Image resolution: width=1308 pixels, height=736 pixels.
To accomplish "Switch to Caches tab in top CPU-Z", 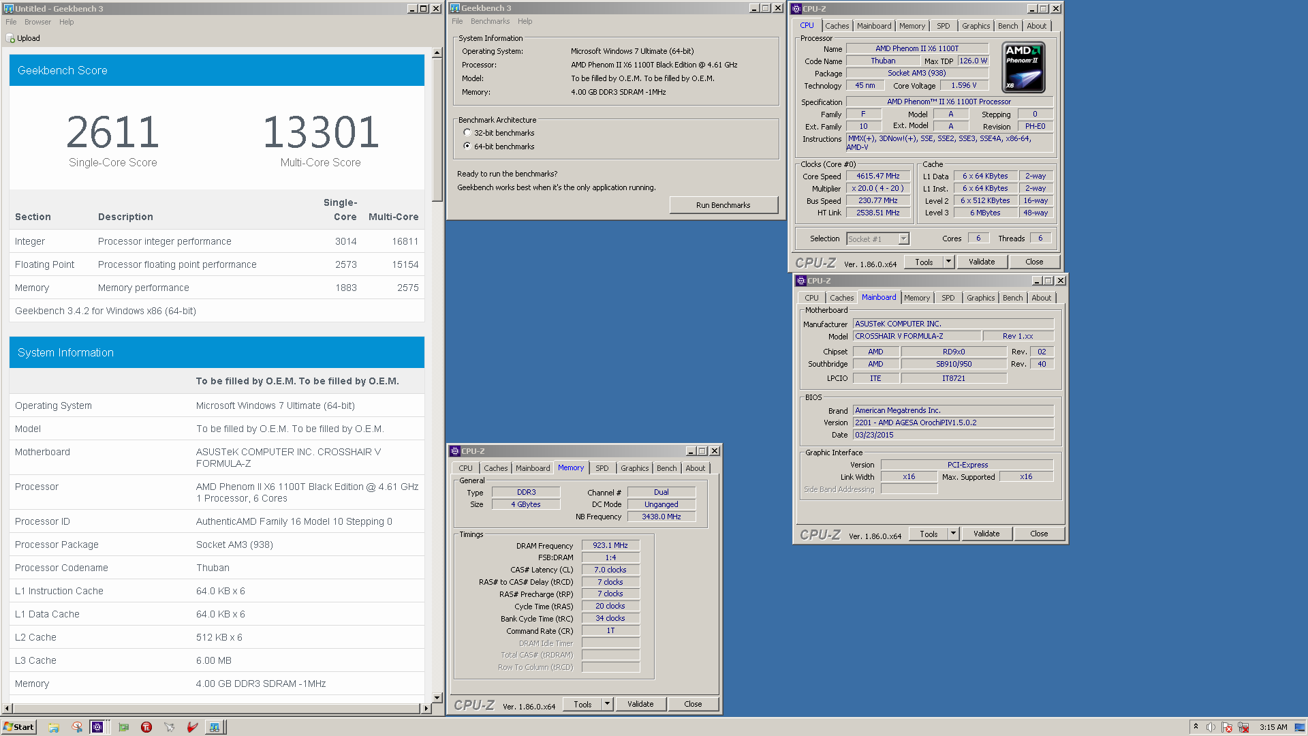I will (x=837, y=26).
